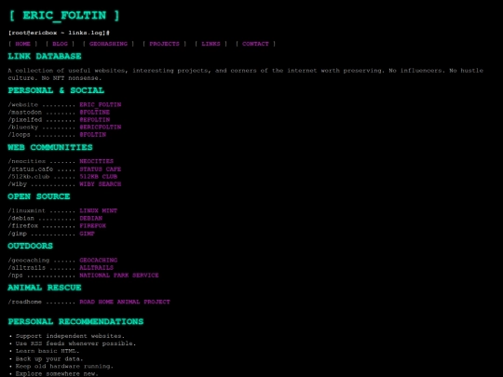This screenshot has height=377, width=503.
Task: Click 'Explore somewhere new.' bullet
Action: pos(57,374)
